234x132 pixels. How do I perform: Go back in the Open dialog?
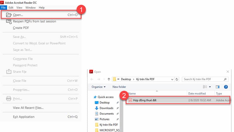pyautogui.click(x=92, y=79)
